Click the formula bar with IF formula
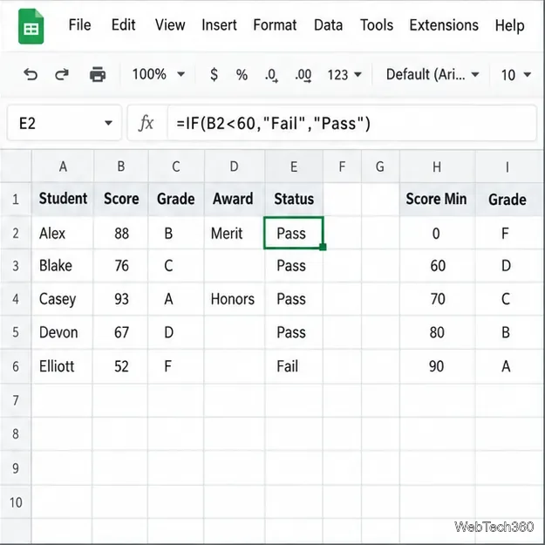Image resolution: width=545 pixels, height=545 pixels. click(x=351, y=123)
